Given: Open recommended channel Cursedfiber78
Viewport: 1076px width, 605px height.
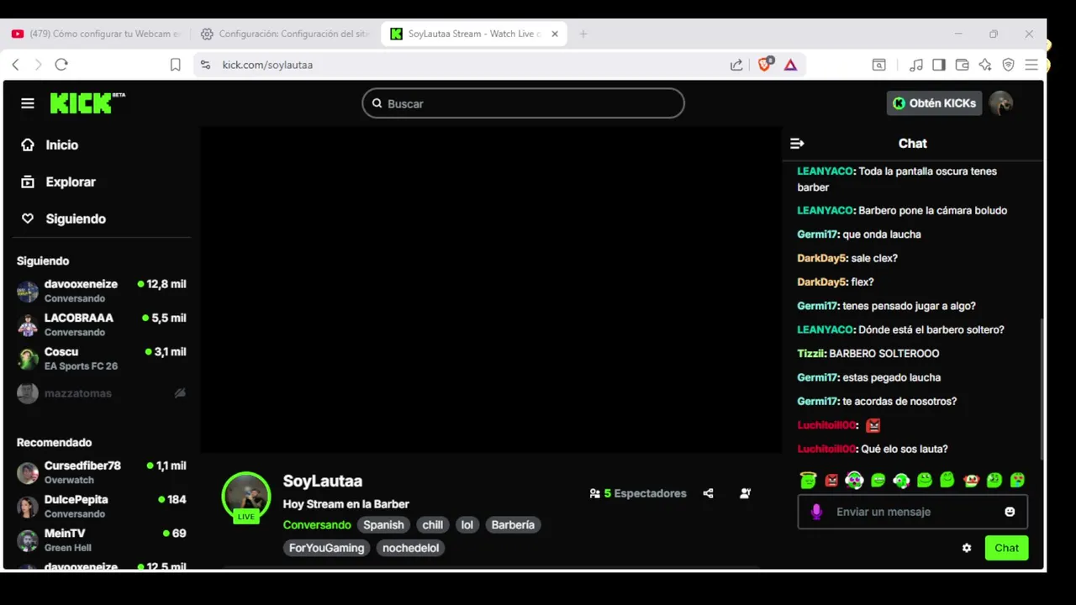Looking at the screenshot, I should point(102,472).
